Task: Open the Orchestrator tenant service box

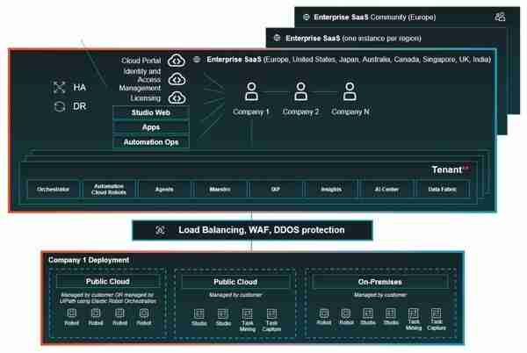Action: (x=53, y=190)
